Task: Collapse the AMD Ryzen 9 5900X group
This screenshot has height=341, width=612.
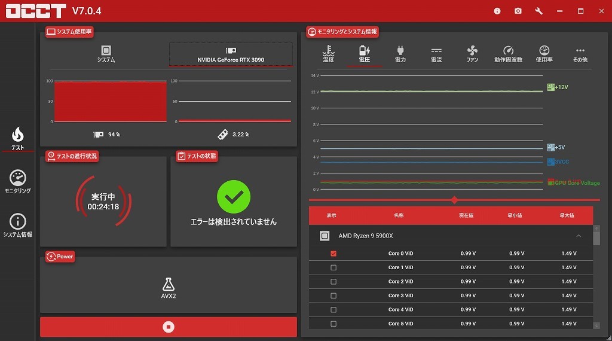Action: pyautogui.click(x=578, y=236)
